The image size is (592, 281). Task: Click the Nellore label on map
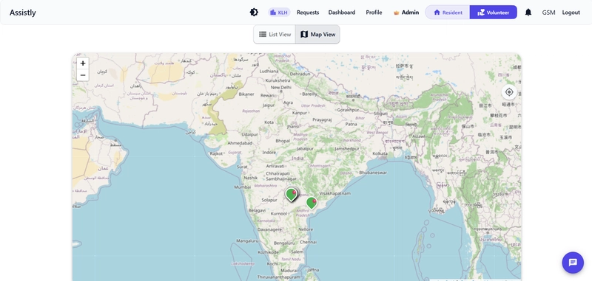[x=306, y=229]
